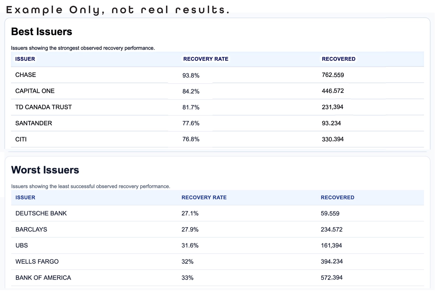This screenshot has width=436, height=291.
Task: Select recovered value 446,572
Action: pyautogui.click(x=333, y=91)
